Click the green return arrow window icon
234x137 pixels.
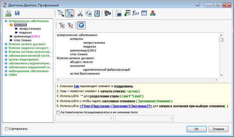point(127,14)
